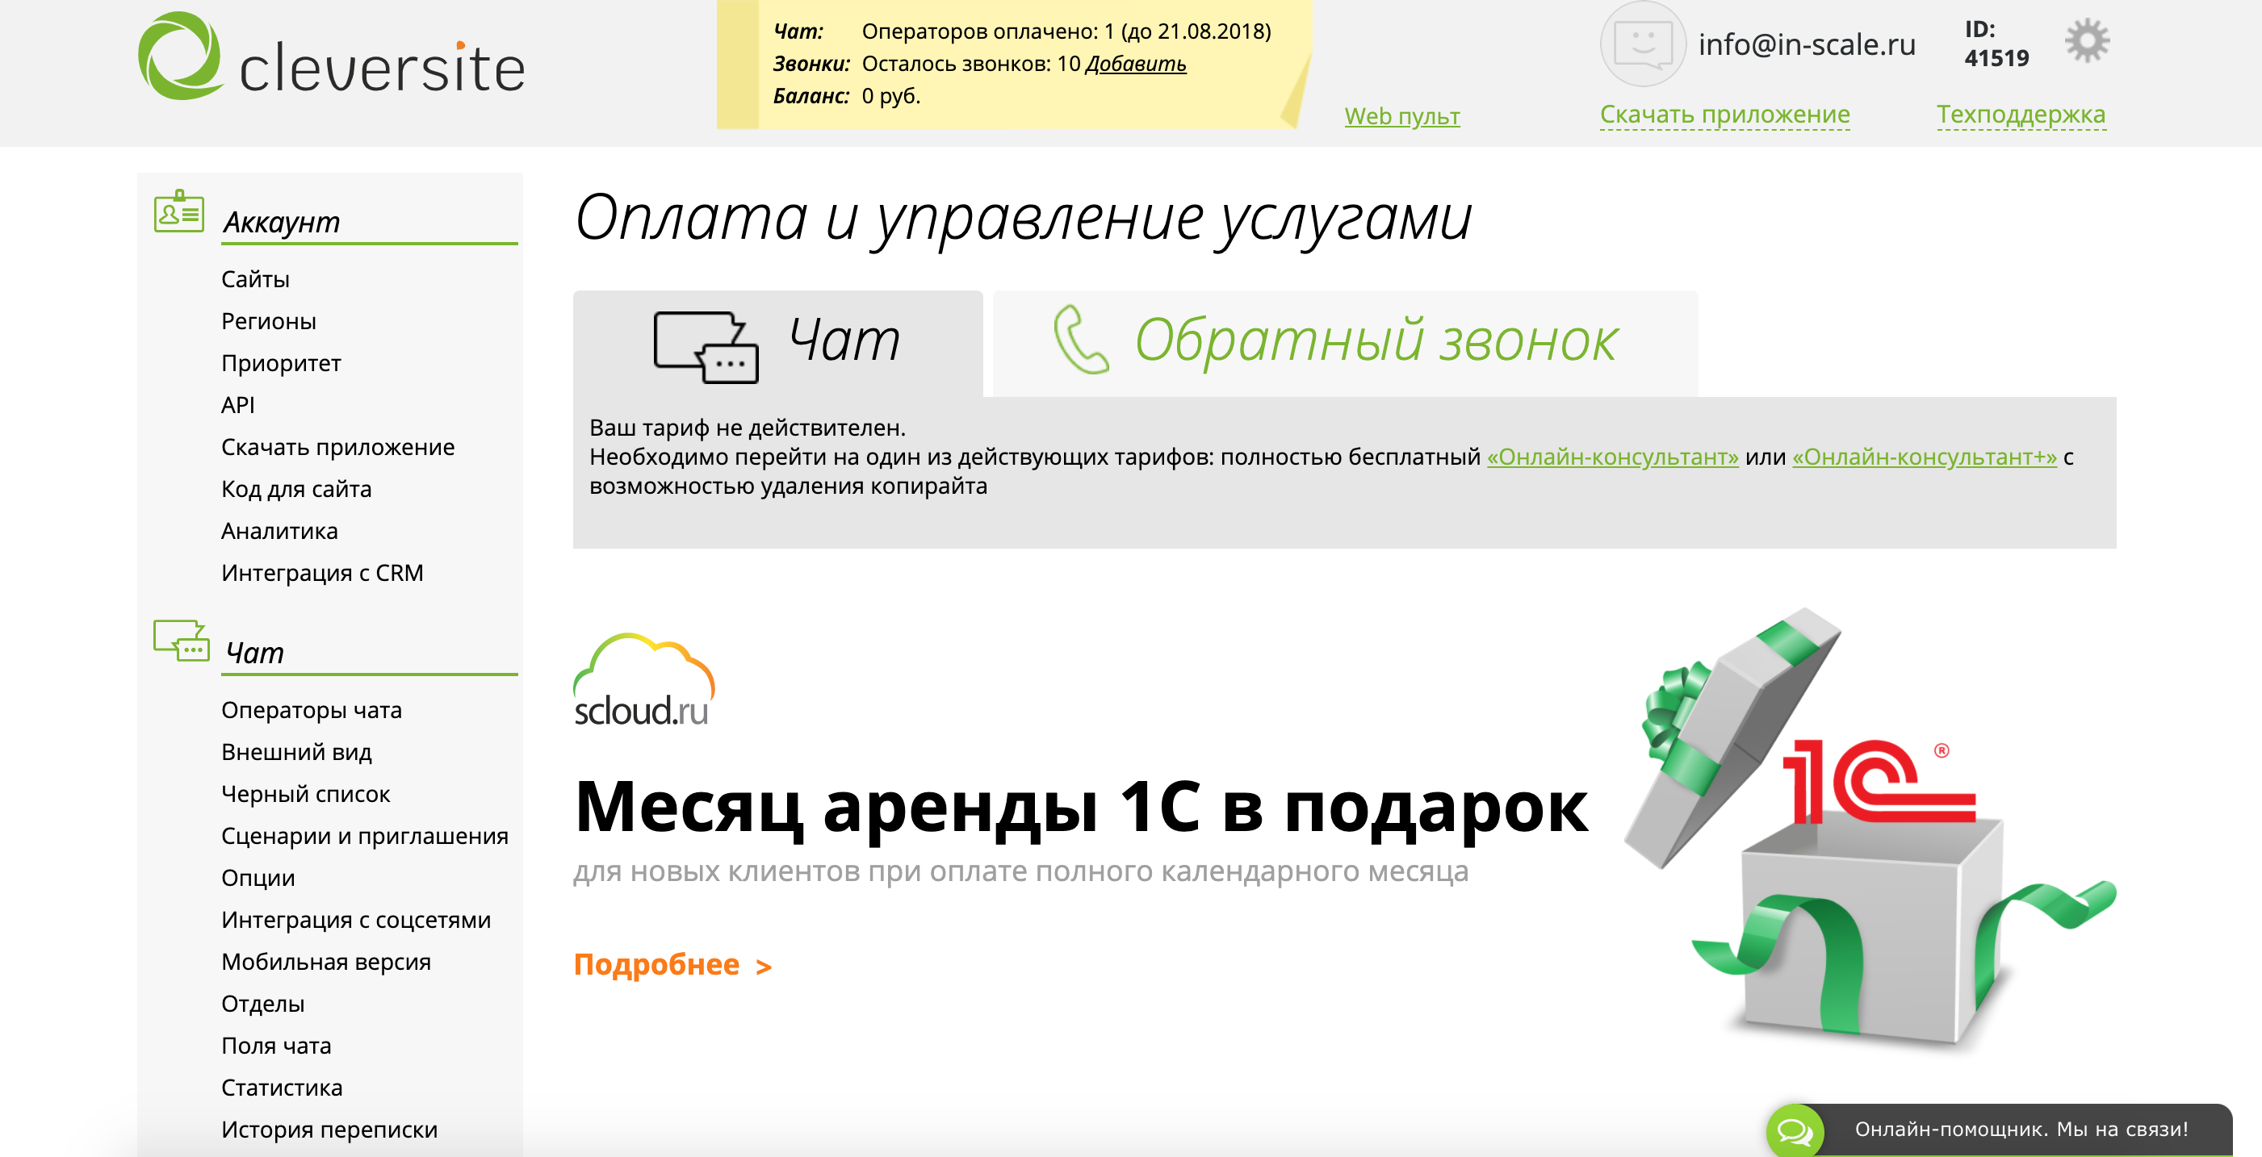The height and width of the screenshot is (1157, 2262).
Task: Go to Внешний вид settings
Action: point(297,752)
